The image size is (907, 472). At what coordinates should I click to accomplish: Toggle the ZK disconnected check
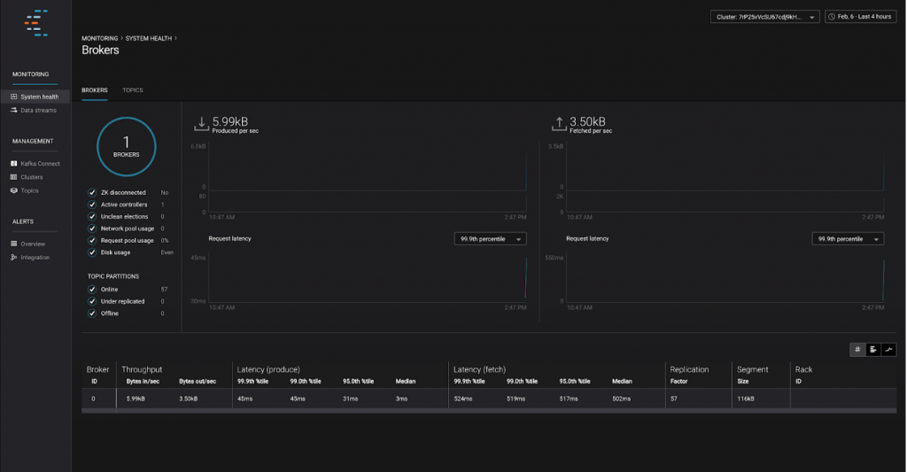(92, 192)
